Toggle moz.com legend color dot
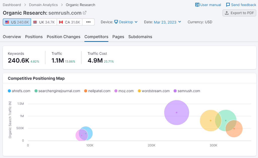Viewport: 258px width, 158px height. [x=116, y=91]
